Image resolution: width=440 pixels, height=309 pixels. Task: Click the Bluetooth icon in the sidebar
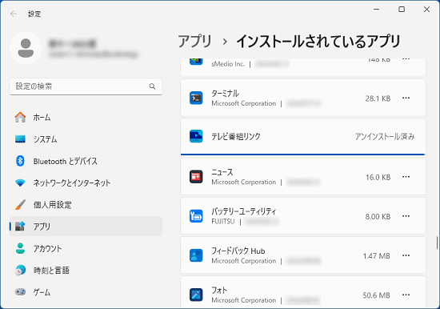pos(20,161)
